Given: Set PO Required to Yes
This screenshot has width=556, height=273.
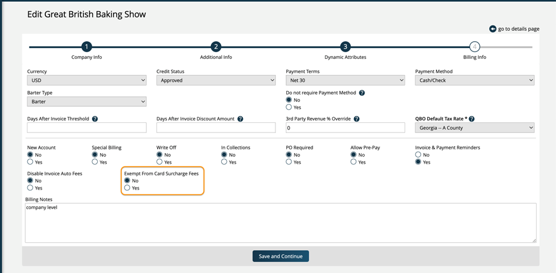Looking at the screenshot, I should (x=289, y=162).
